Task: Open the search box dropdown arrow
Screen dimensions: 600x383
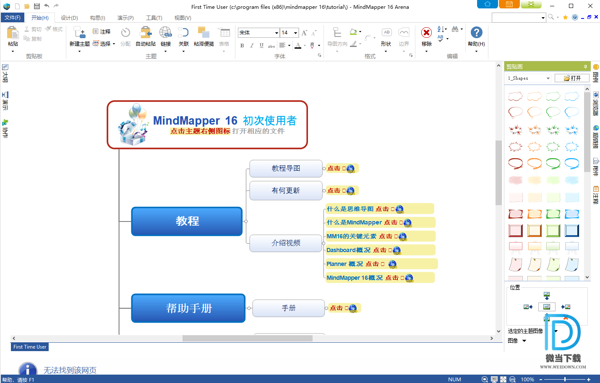Action: coord(543,18)
